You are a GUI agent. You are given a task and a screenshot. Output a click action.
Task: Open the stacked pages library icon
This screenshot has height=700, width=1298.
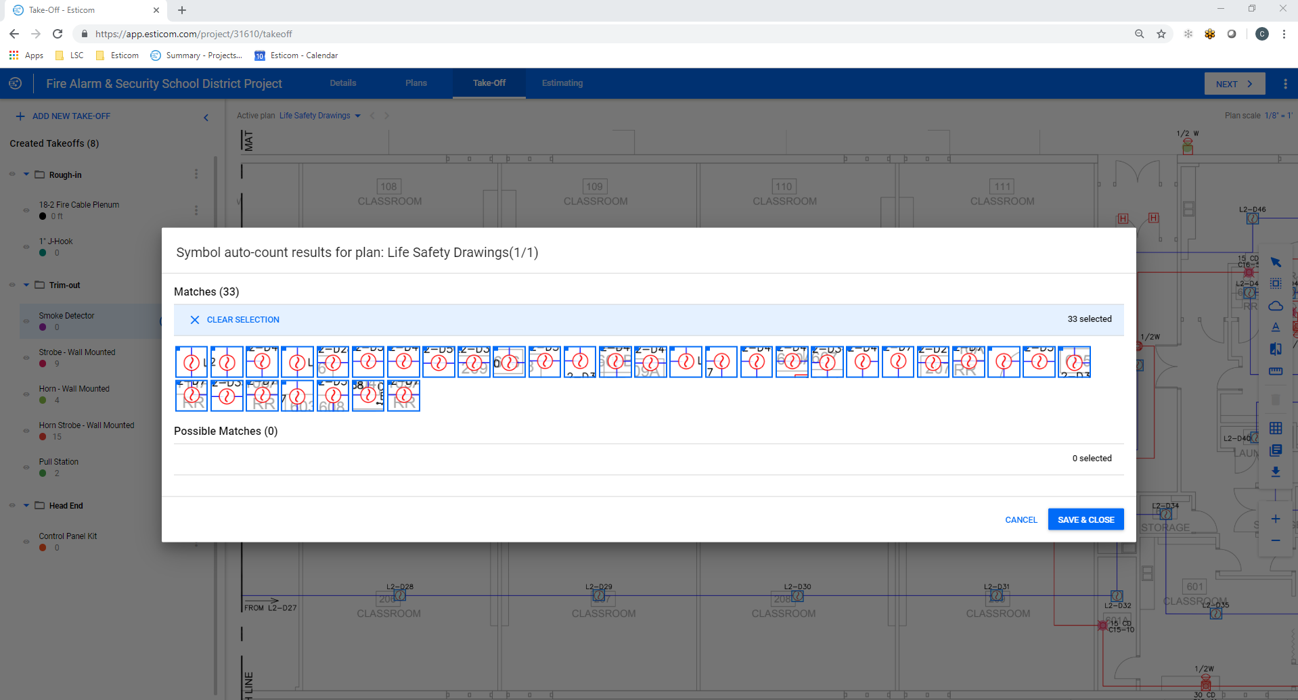click(x=1276, y=450)
